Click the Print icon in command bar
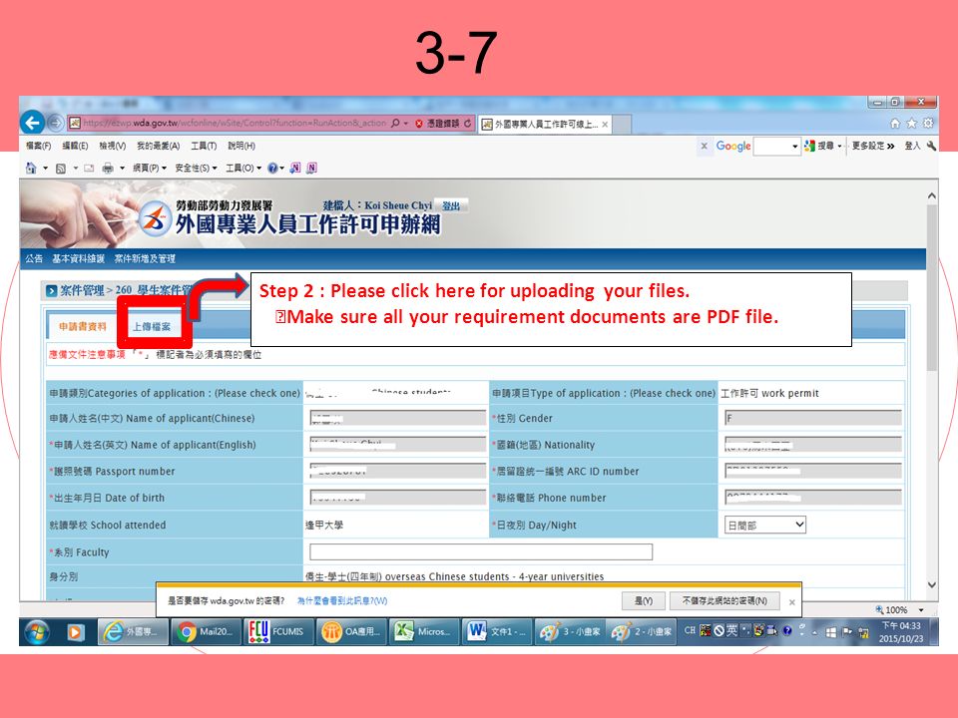Screen dimensions: 958x718 tap(108, 168)
